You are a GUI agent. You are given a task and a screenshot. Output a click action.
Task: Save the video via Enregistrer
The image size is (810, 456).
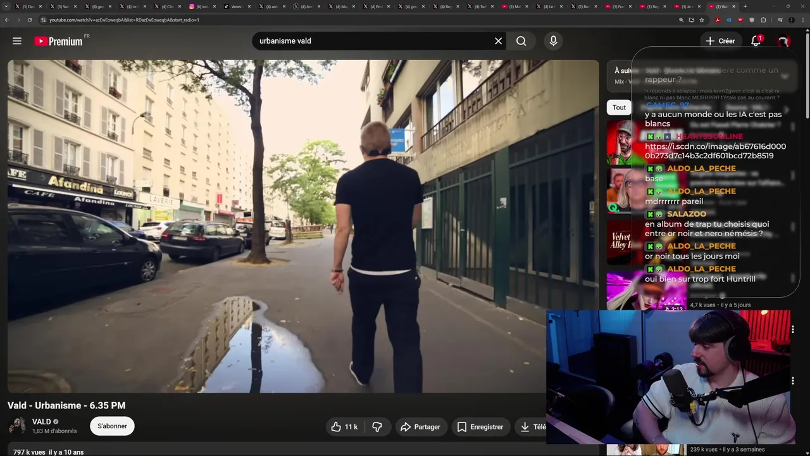(480, 427)
